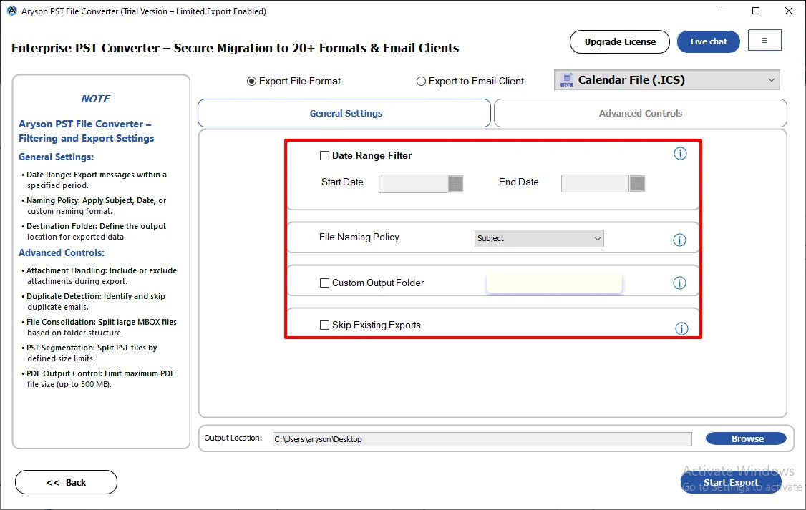Open the Calendar File (.ICS) format dropdown
Screen dimensions: 806x510
pyautogui.click(x=666, y=79)
